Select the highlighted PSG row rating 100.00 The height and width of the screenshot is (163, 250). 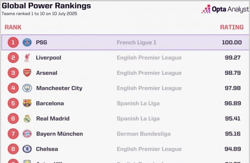pos(232,42)
